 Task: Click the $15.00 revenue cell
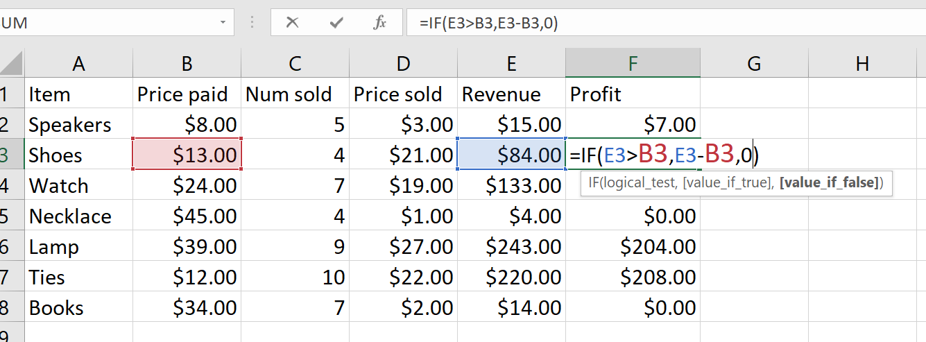click(x=511, y=124)
